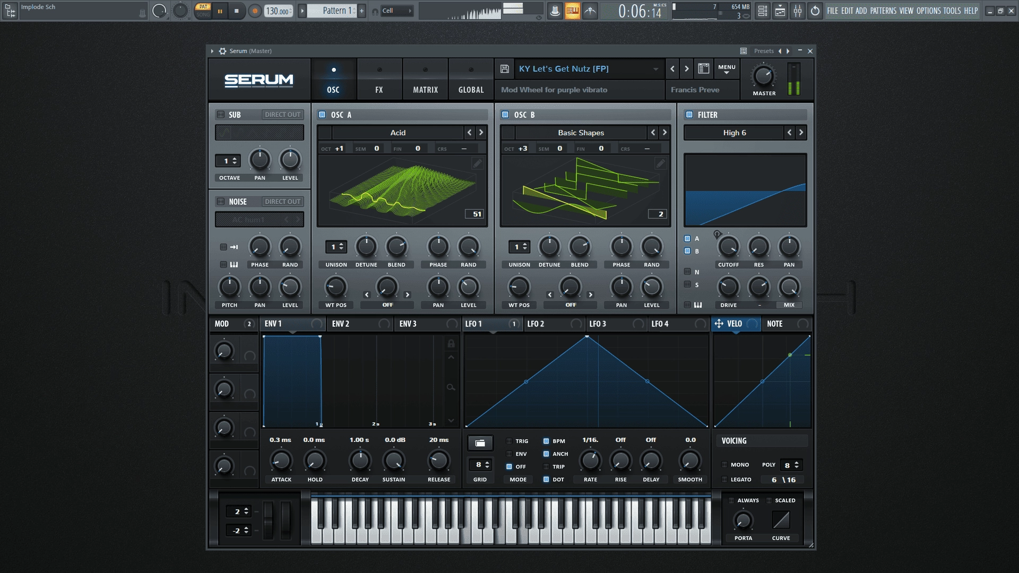Image resolution: width=1019 pixels, height=573 pixels.
Task: Click the FL Studio pause playback button
Action: click(220, 11)
